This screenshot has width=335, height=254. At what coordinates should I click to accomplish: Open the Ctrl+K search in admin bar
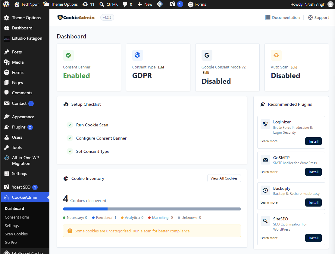(108, 4)
